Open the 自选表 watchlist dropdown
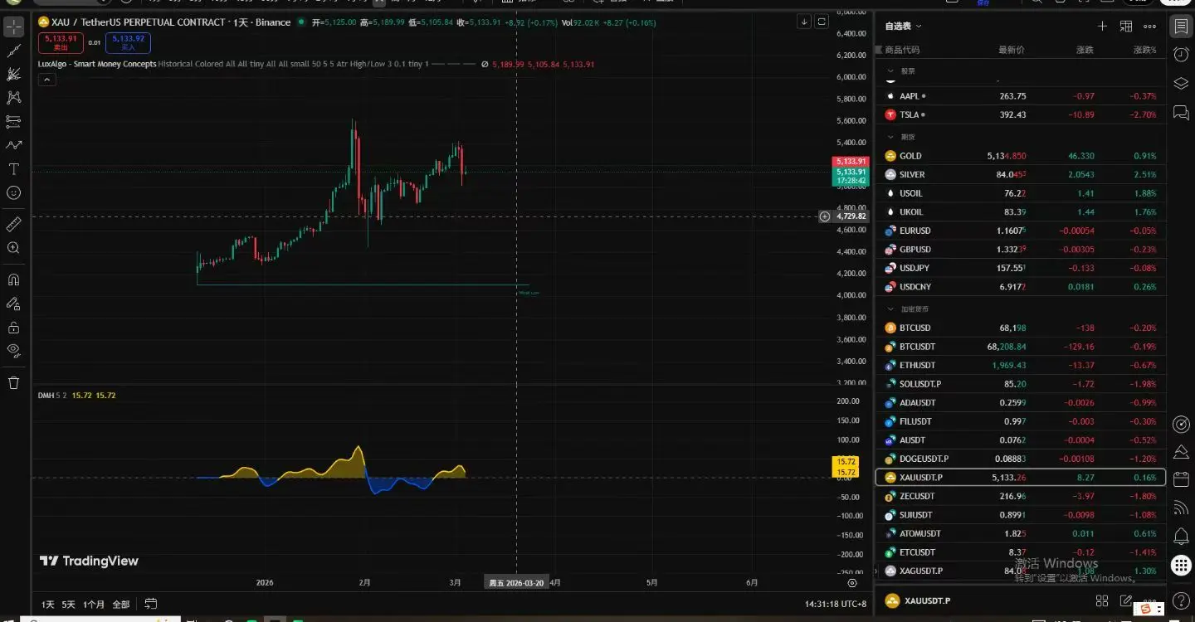This screenshot has height=622, width=1195. tap(904, 27)
